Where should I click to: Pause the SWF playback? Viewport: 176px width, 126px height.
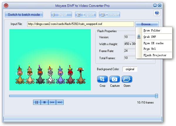(x=37, y=102)
